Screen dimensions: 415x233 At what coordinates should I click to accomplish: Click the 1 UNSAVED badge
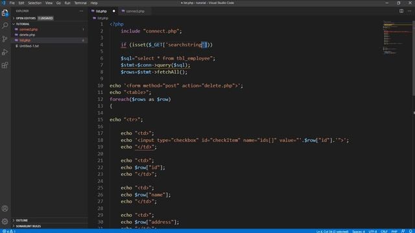point(45,18)
